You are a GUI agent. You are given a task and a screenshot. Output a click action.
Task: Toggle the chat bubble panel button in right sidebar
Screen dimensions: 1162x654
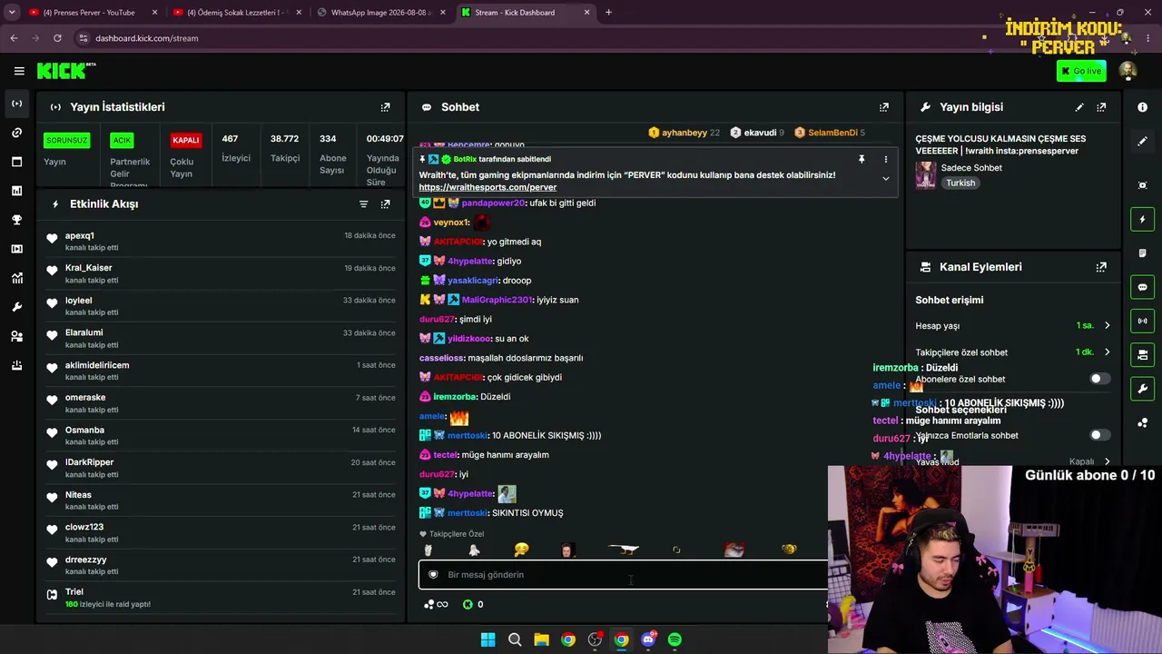pos(1142,287)
